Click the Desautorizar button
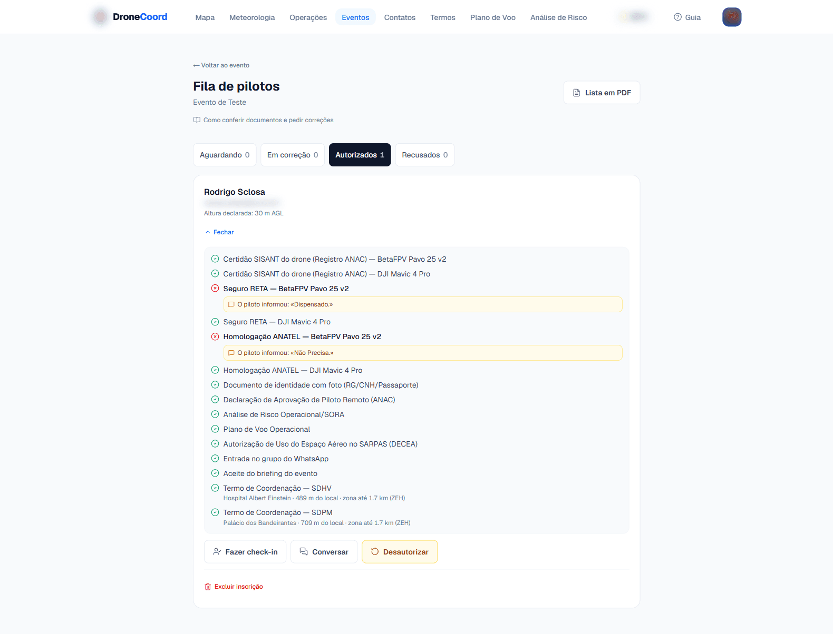This screenshot has height=634, width=833. [400, 552]
